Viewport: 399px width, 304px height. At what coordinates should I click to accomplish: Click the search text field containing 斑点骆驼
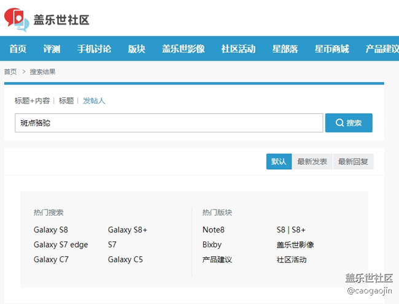[x=169, y=123]
